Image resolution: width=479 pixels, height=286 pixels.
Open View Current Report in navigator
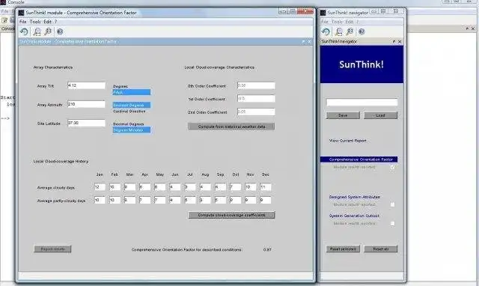click(347, 141)
